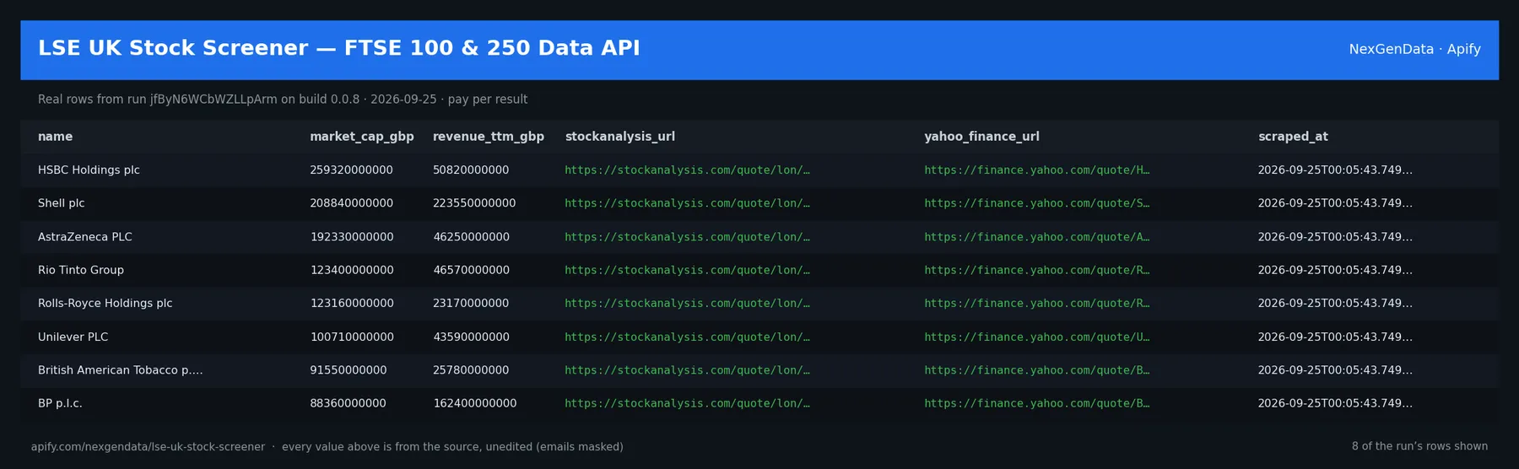Click market cap value 123160000000
Image resolution: width=1519 pixels, height=469 pixels.
(x=351, y=304)
